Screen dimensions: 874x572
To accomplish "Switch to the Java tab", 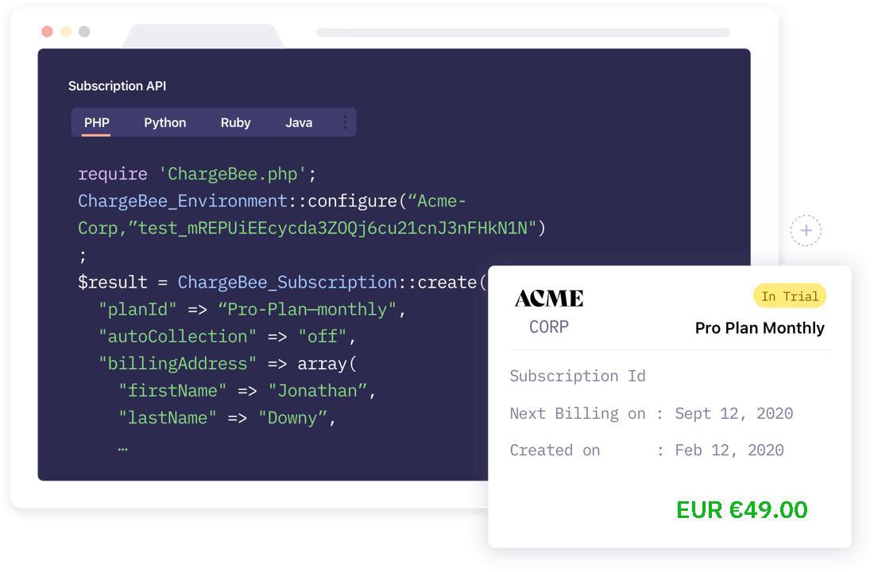I will (x=299, y=122).
